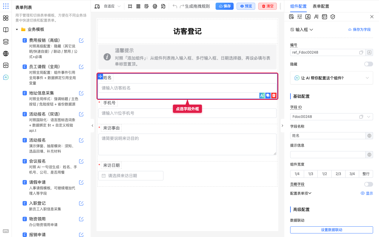Open the sliders adjustment icon tab
379x237 pixels.
pos(300,17)
